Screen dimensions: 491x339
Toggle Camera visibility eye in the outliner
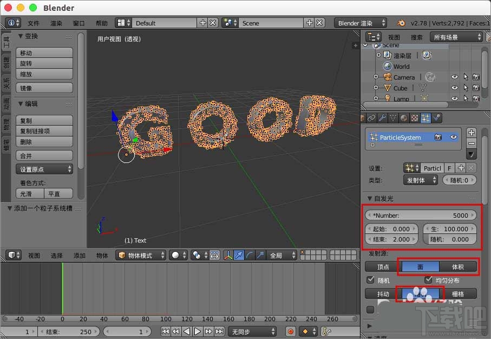455,77
